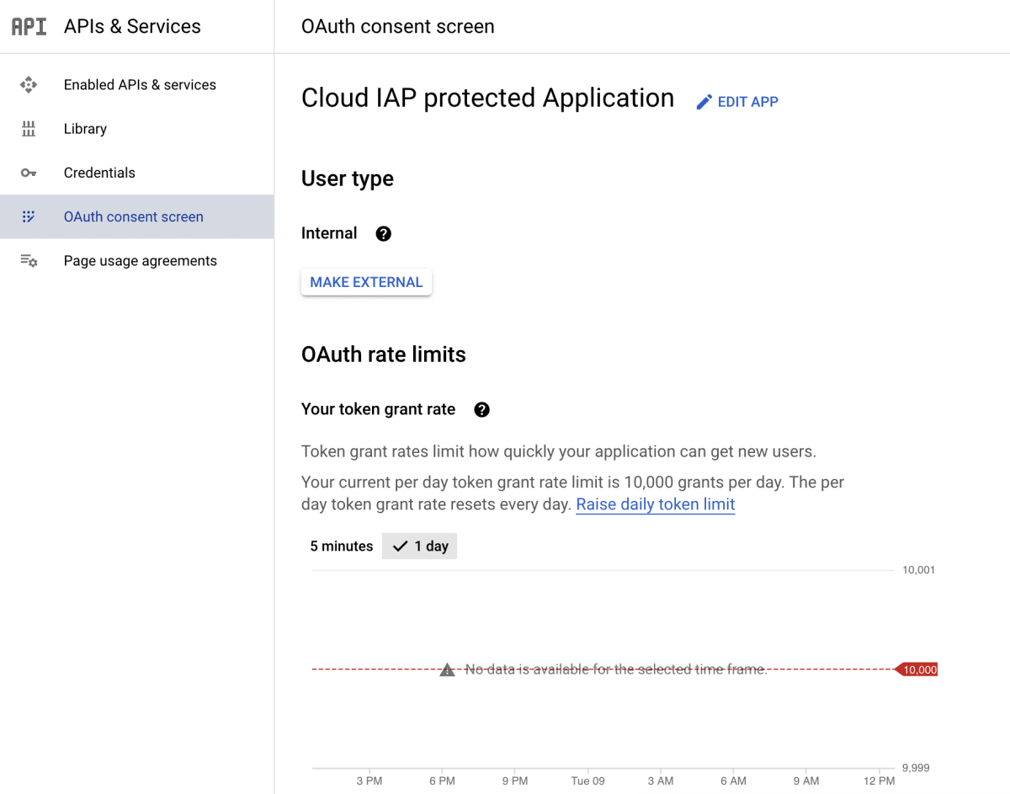Click No data is available message
The image size is (1010, 794).
point(616,669)
